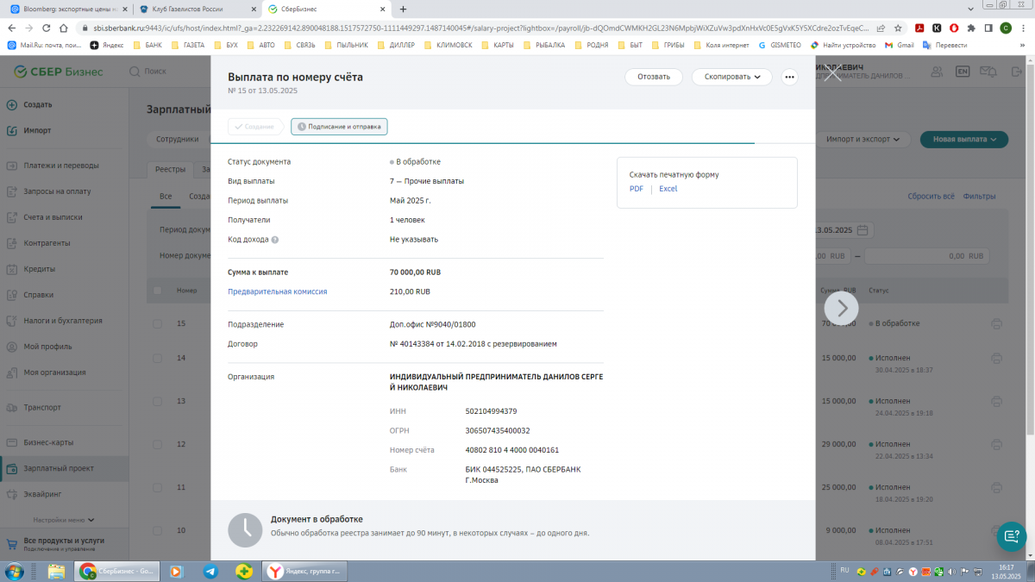Open the Chrome three-dot menu

(1022, 28)
